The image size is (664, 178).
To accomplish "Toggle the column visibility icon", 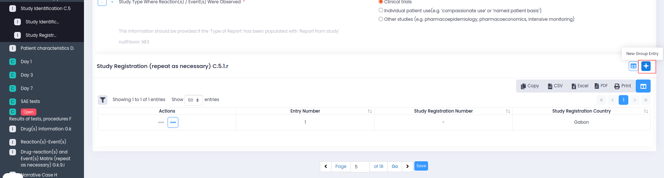I will 643,86.
